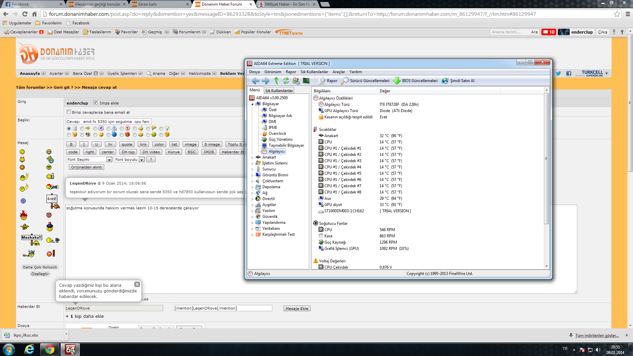The height and width of the screenshot is (356, 633).
Task: Select Overclock in the AIDA64 tree
Action: [277, 133]
